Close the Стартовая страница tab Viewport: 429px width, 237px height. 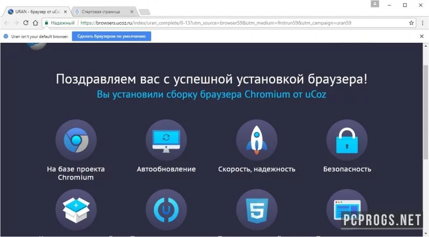pos(132,12)
